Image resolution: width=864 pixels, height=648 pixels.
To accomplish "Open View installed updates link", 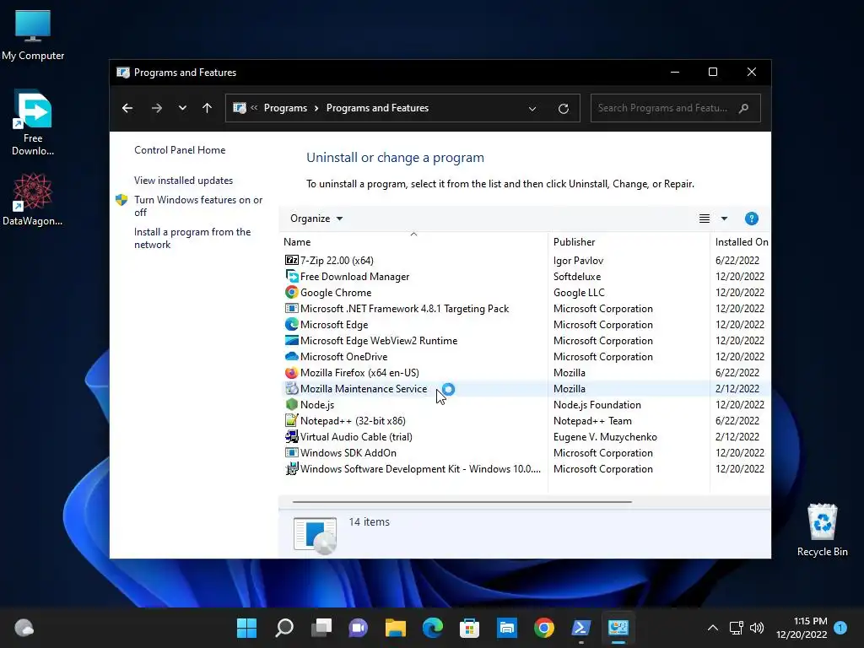I will click(x=183, y=181).
